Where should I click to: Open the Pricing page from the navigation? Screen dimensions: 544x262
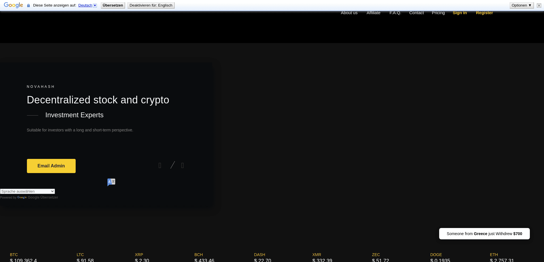438,12
